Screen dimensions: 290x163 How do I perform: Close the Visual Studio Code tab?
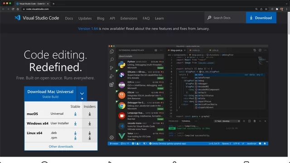point(48,4)
